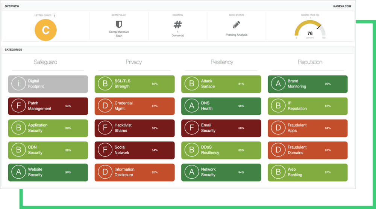The width and height of the screenshot is (376, 209).
Task: Select the Hacktivist Shares tile
Action: (135, 128)
